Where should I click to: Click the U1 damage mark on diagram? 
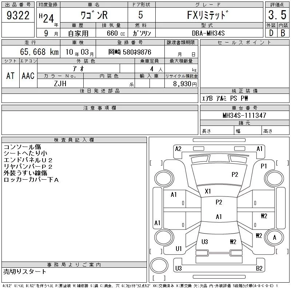point(179,248)
